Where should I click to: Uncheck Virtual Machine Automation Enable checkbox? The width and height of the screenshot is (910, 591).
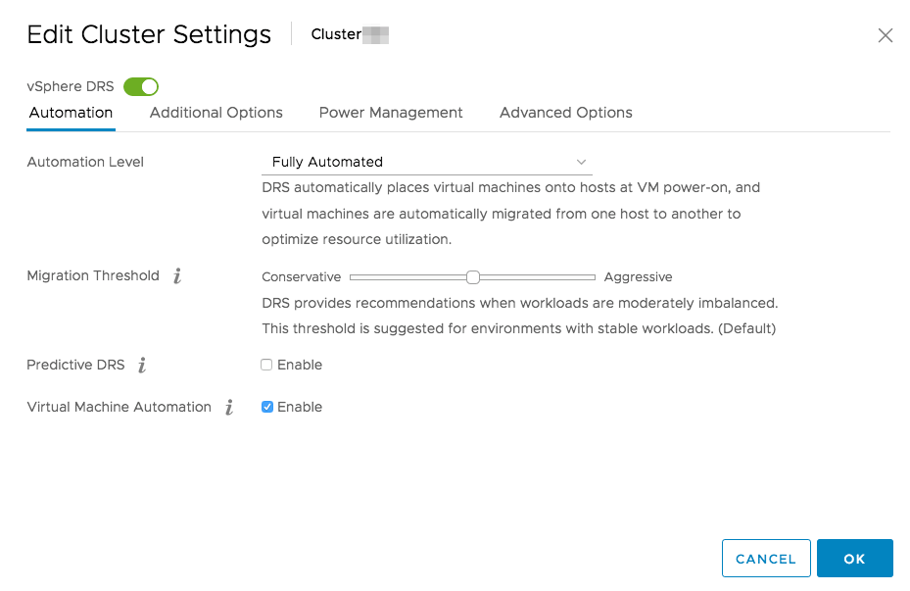pyautogui.click(x=266, y=407)
